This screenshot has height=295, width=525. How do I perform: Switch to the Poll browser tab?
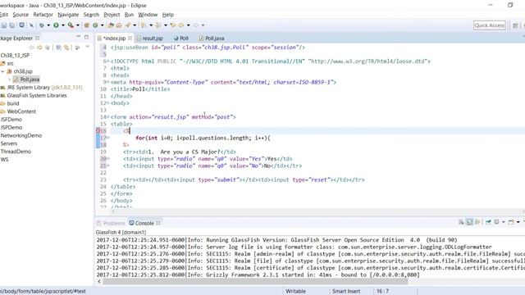coord(181,39)
